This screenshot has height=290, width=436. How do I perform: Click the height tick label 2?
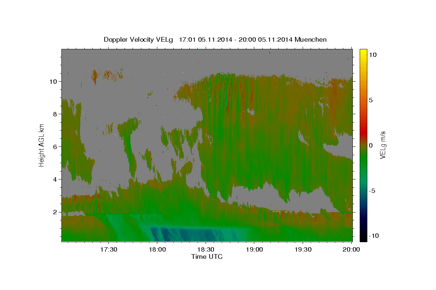click(56, 212)
